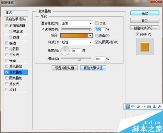Click the 新建样式(W)... button

coord(145,28)
